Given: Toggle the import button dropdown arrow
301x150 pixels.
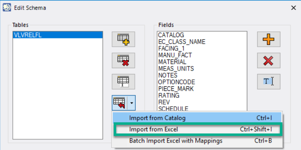Looking at the screenshot, I should click(131, 103).
